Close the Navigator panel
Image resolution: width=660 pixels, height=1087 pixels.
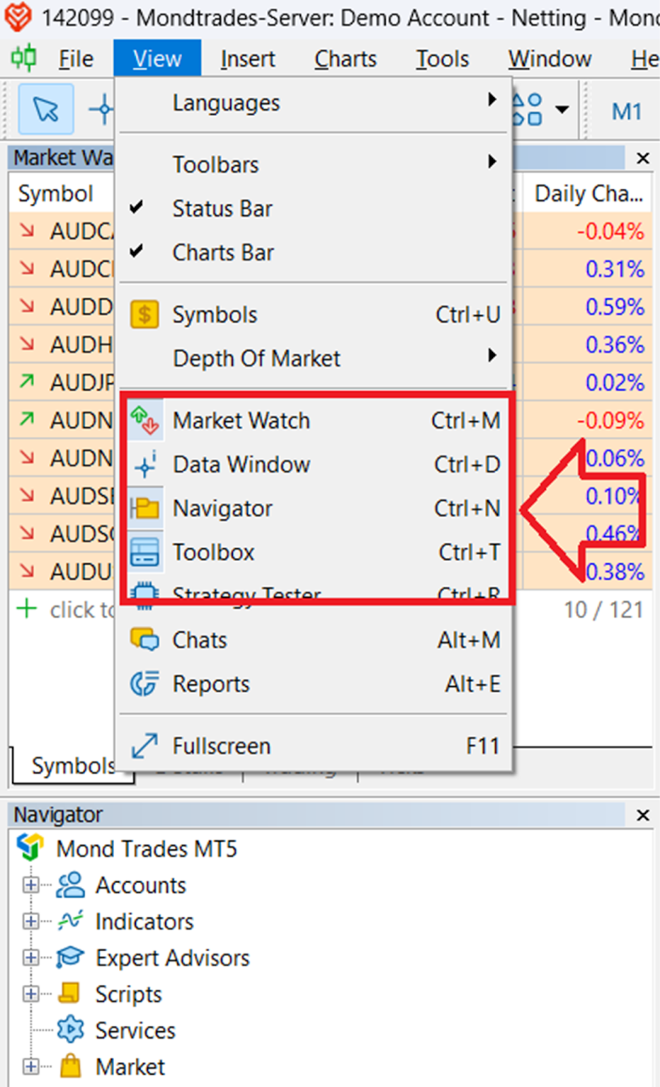click(x=642, y=815)
